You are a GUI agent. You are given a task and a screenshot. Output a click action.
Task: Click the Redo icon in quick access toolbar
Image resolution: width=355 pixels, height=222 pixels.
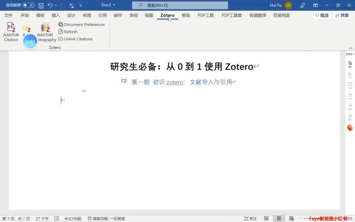[62, 5]
